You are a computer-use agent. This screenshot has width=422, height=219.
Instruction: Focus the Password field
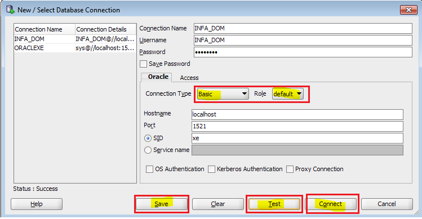point(303,52)
